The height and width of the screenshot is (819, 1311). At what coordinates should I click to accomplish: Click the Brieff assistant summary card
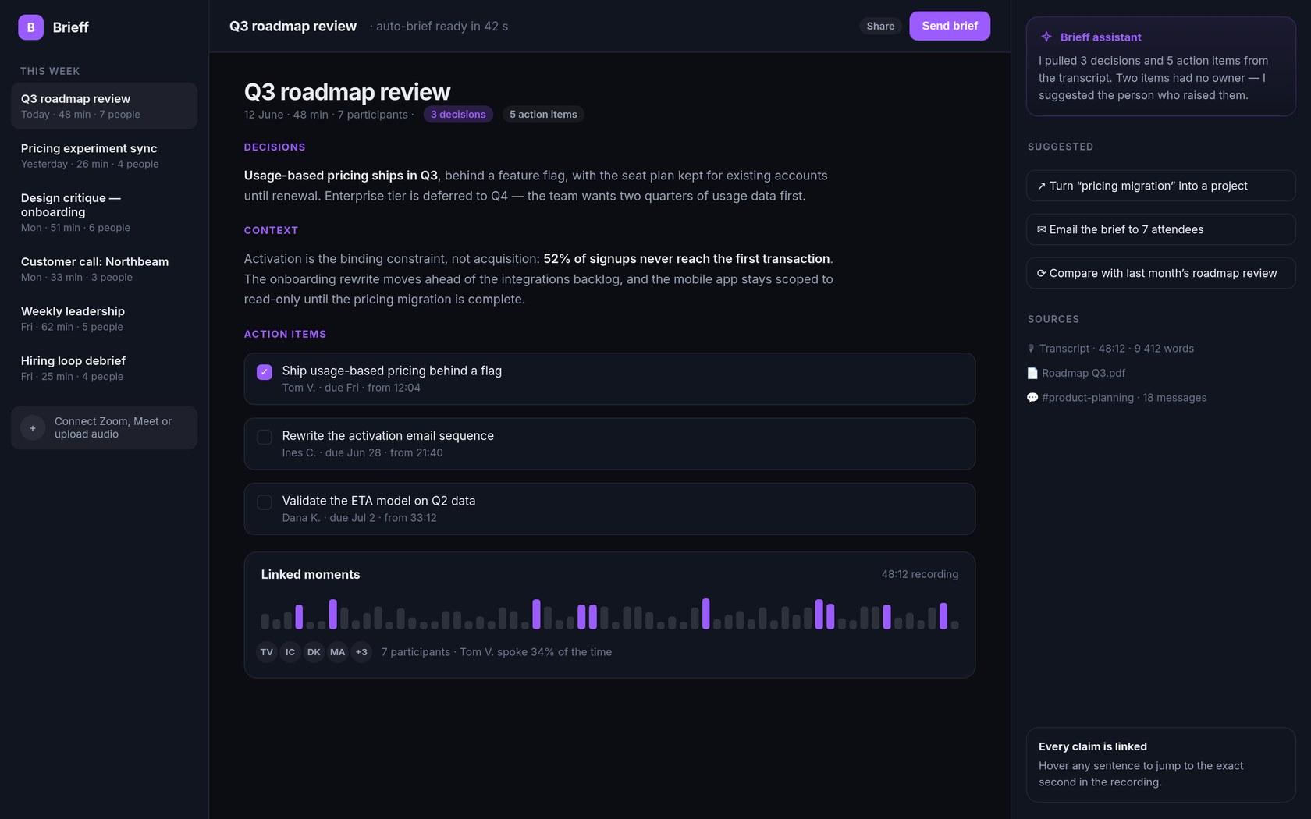[x=1160, y=66]
